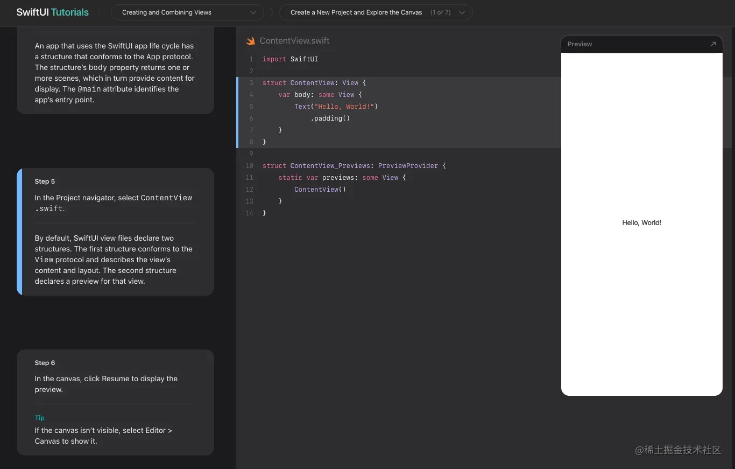
Task: Click the struct ContentView: View line
Action: tap(314, 83)
